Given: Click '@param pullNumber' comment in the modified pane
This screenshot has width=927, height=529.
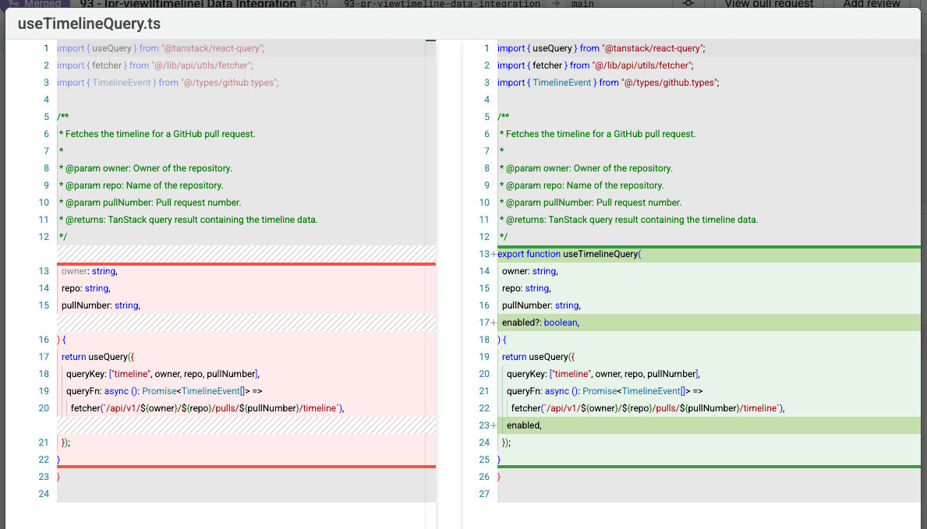Looking at the screenshot, I should pyautogui.click(x=591, y=203).
